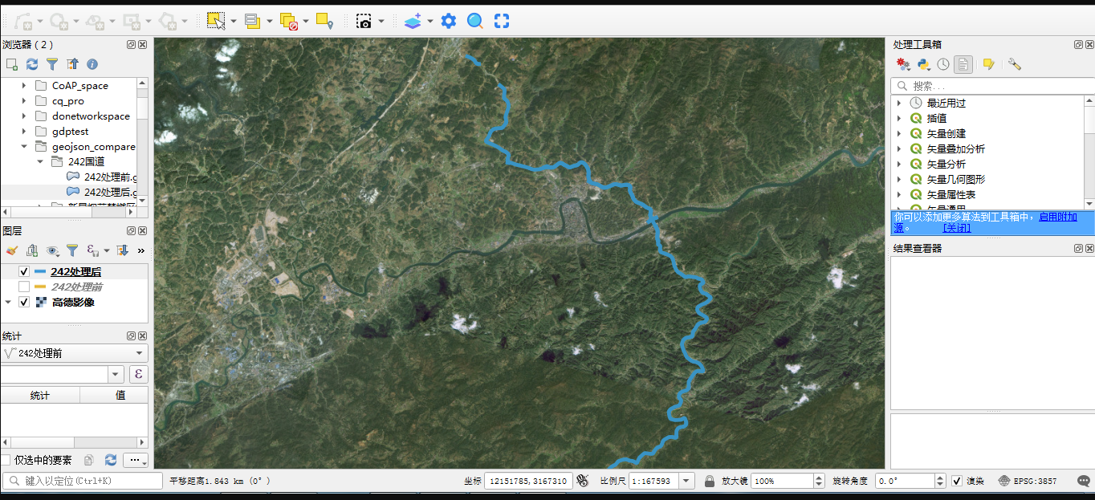1095x500 pixels.
Task: Click filter legend icon in layers panel
Action: [x=72, y=250]
